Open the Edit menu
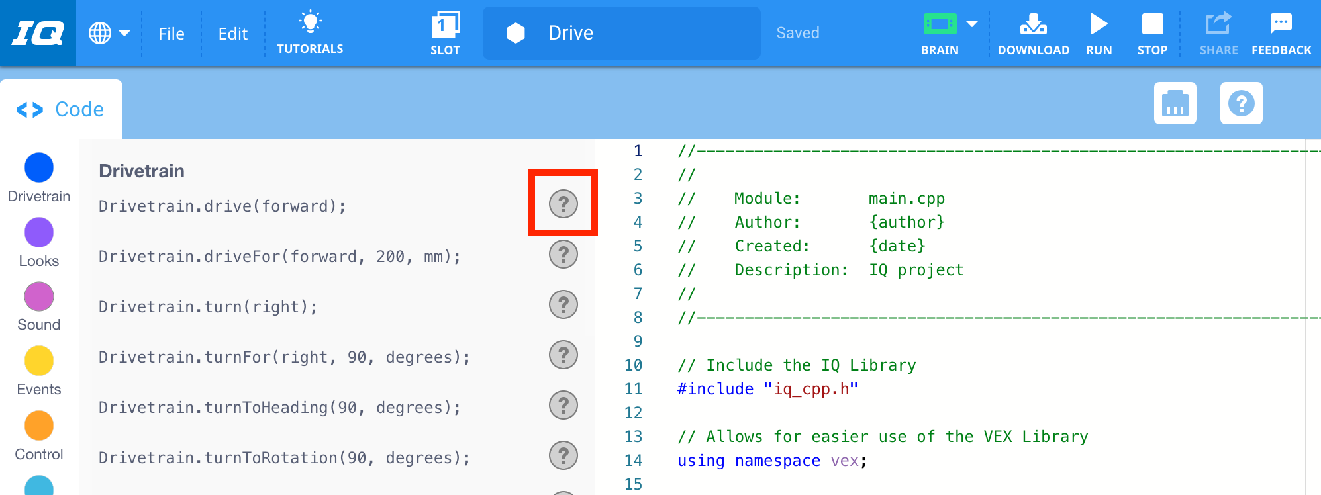 [233, 34]
